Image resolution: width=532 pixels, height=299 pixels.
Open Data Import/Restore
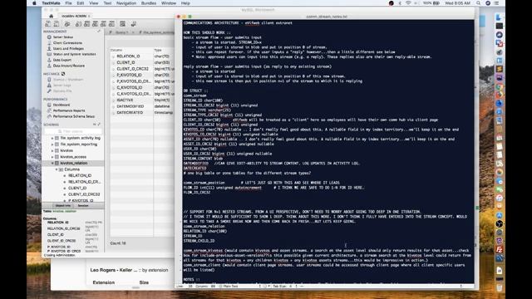(69, 66)
